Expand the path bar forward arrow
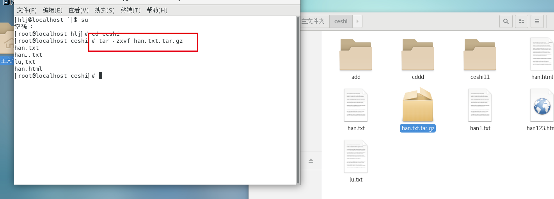 click(357, 21)
